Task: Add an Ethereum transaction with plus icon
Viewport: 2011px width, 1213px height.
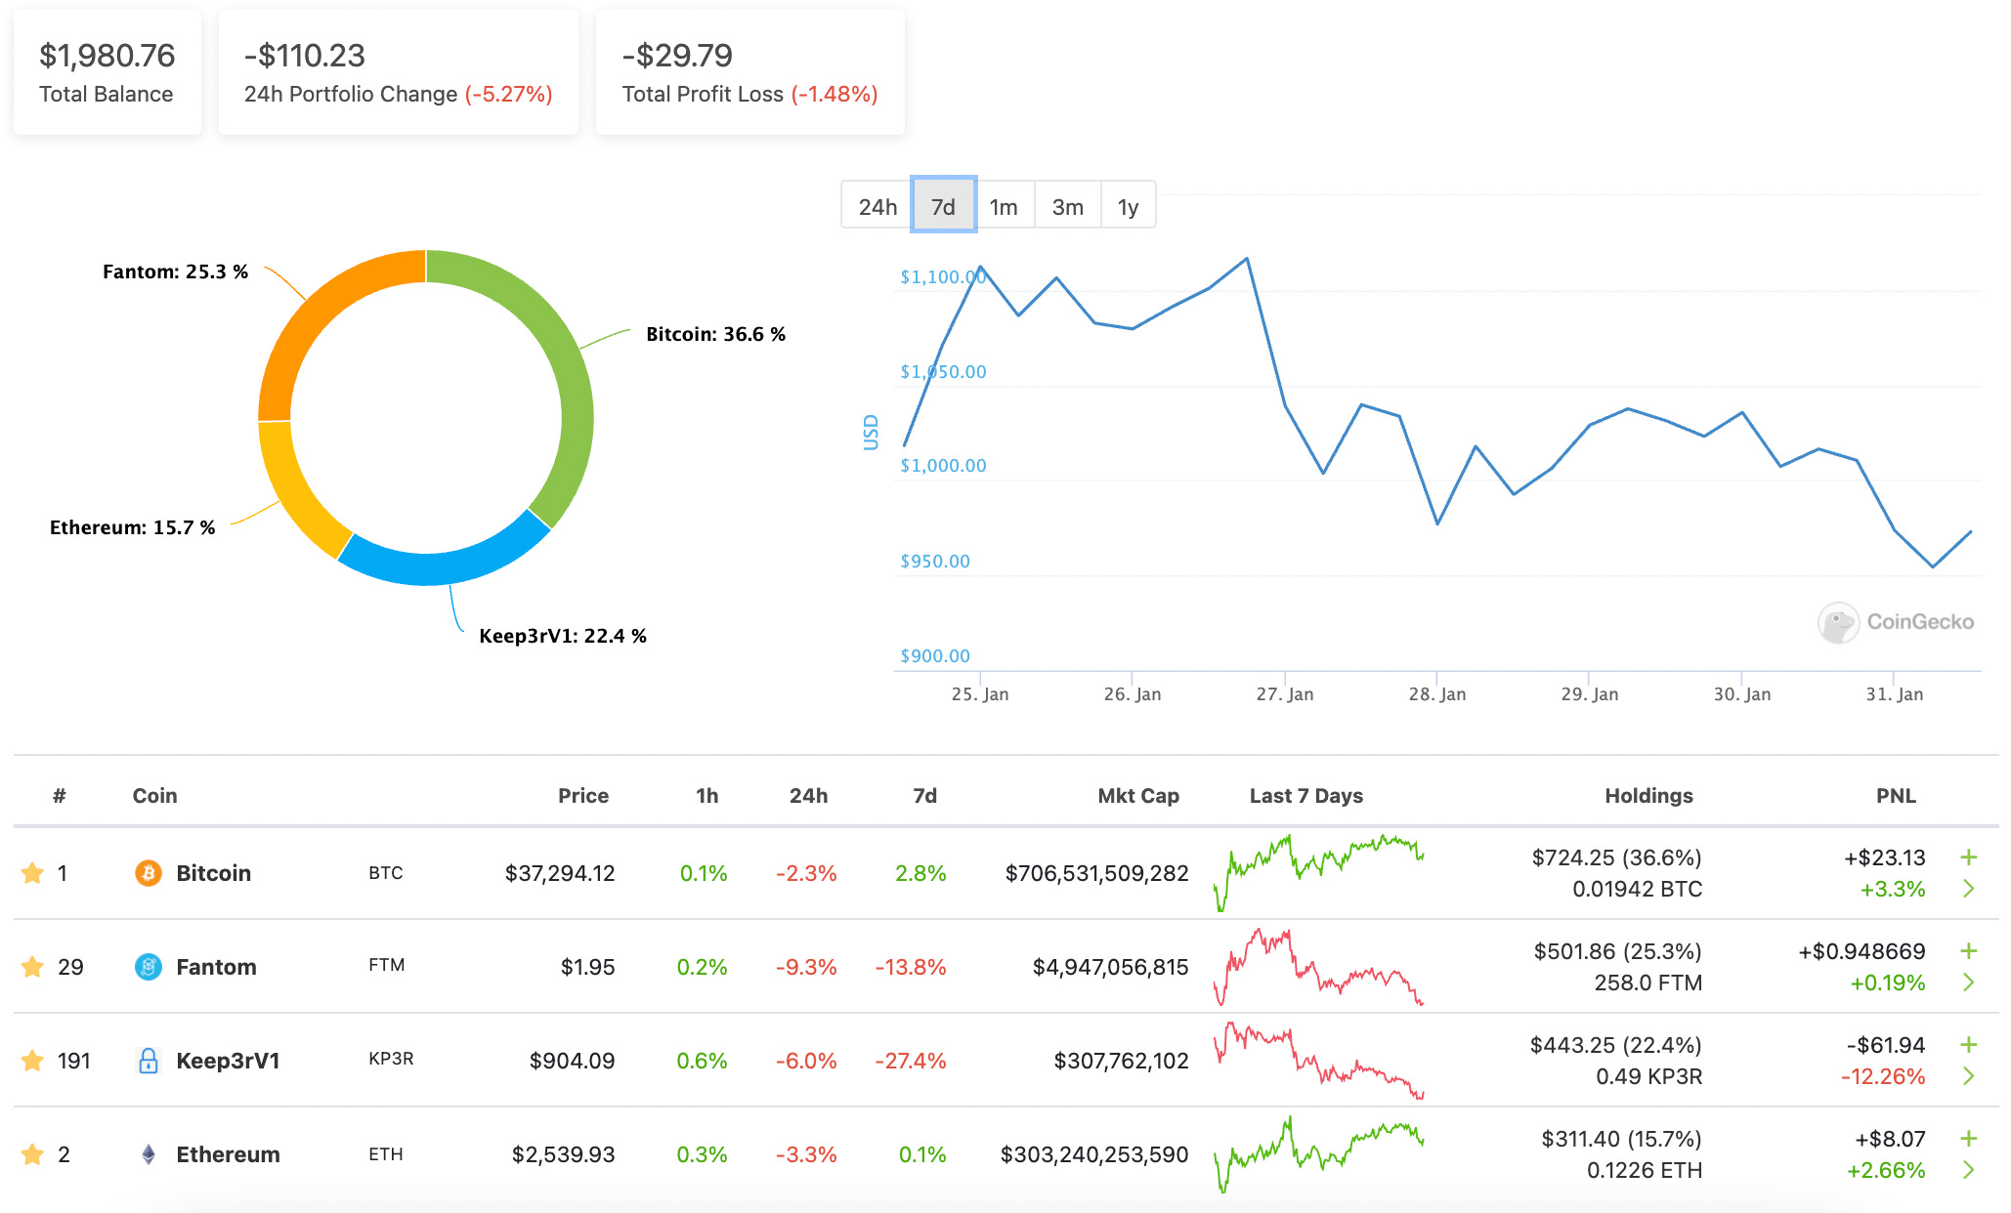Action: coord(1969,1139)
